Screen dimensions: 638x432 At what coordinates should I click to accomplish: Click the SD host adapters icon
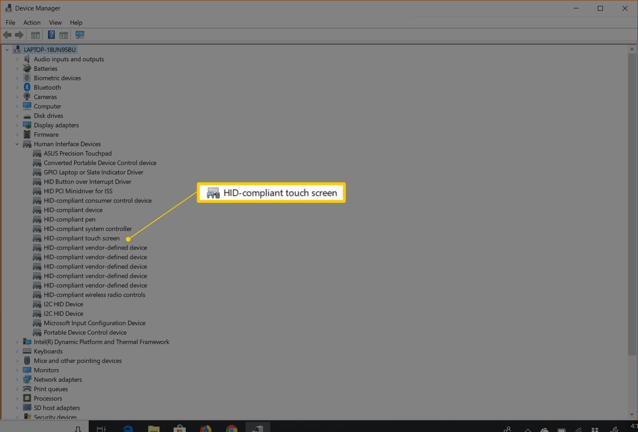(27, 408)
